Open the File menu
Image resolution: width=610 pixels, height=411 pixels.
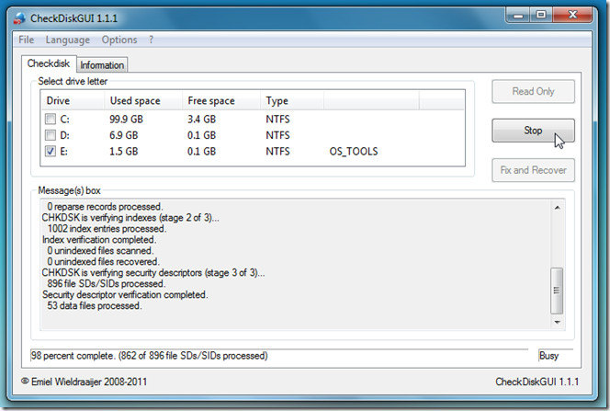pyautogui.click(x=26, y=40)
